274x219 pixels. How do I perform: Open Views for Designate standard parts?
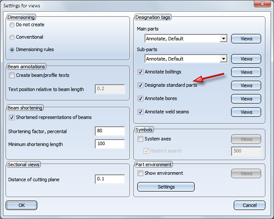[246, 85]
